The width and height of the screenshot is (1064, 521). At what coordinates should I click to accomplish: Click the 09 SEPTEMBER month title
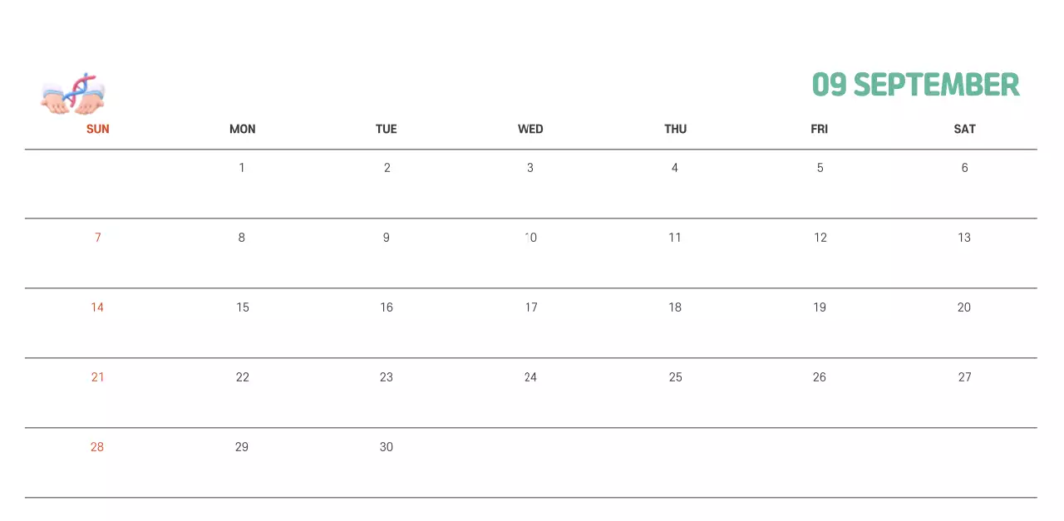point(915,85)
